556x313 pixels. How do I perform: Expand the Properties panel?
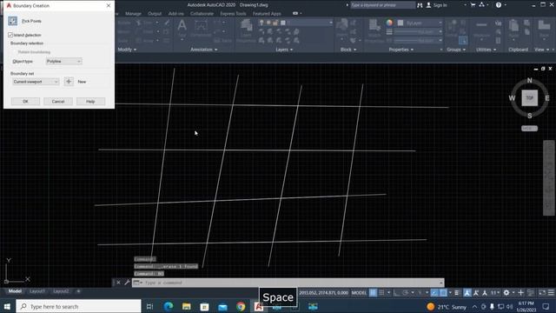coord(401,50)
